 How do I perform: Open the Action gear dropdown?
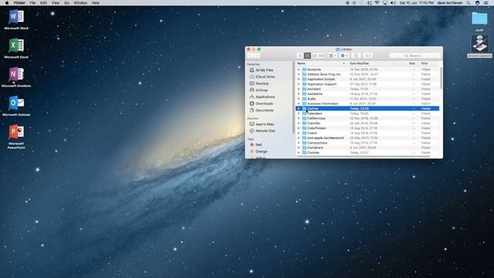coord(344,56)
